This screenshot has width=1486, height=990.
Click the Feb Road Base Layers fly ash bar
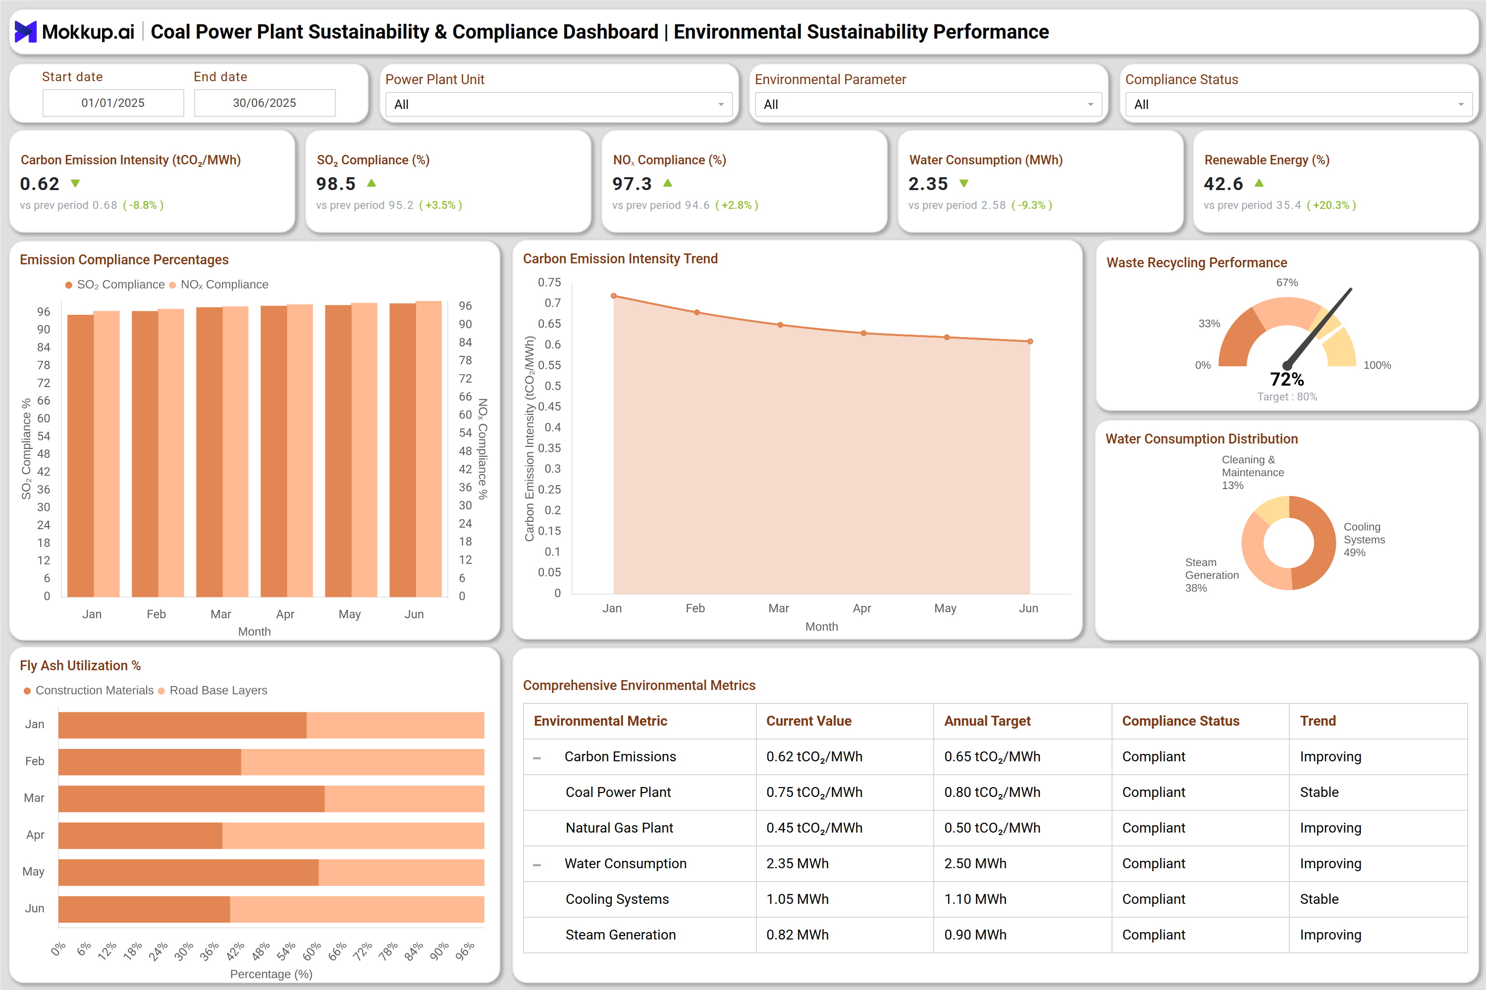coord(363,762)
